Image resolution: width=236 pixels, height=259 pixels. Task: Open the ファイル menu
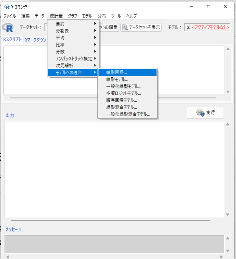pyautogui.click(x=10, y=16)
